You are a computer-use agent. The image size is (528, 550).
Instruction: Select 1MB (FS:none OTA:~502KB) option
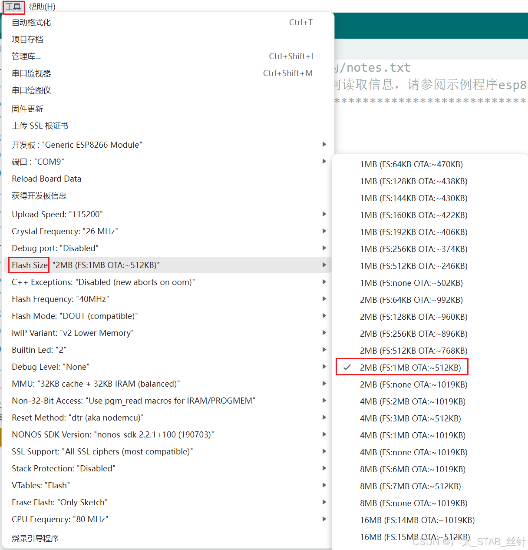[430, 283]
